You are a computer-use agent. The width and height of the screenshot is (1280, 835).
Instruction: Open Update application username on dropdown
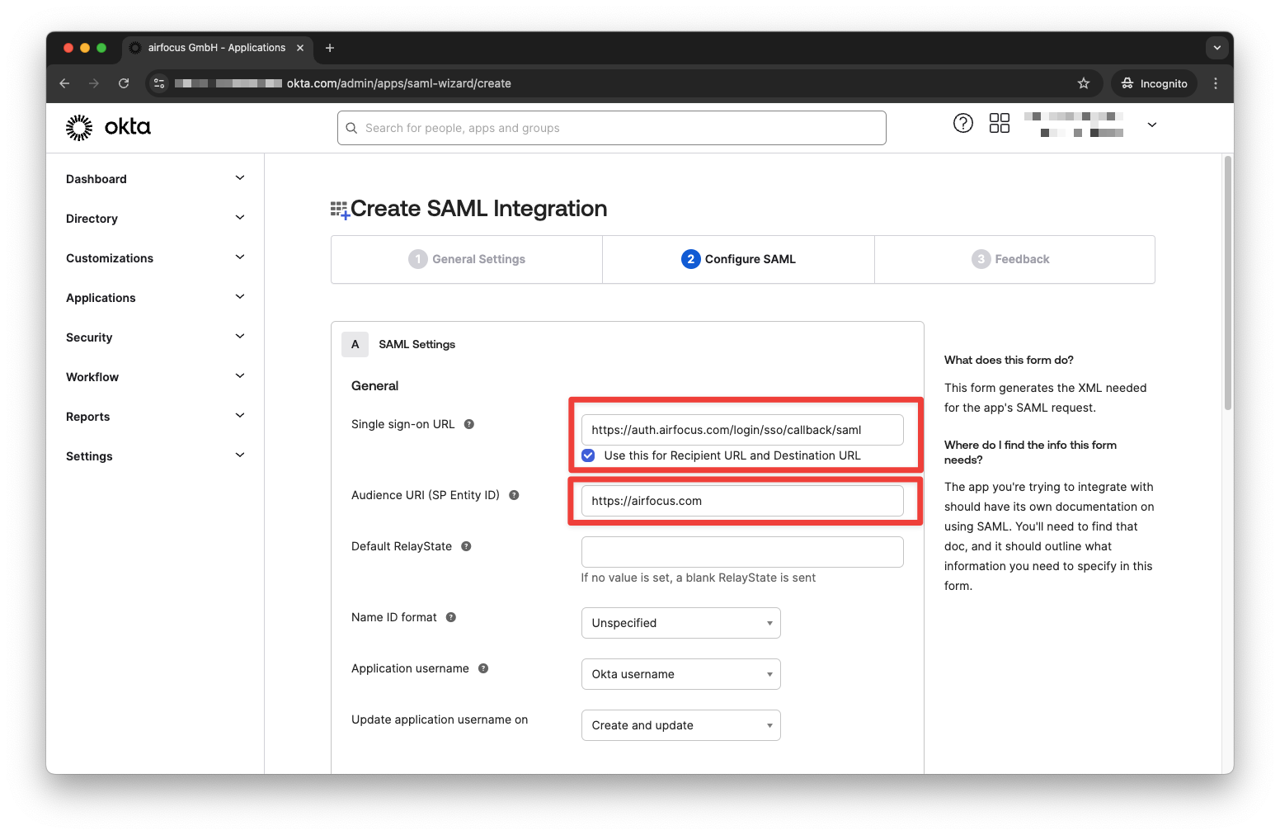pyautogui.click(x=680, y=725)
